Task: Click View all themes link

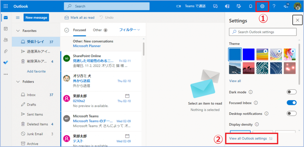Action: pyautogui.click(x=235, y=81)
